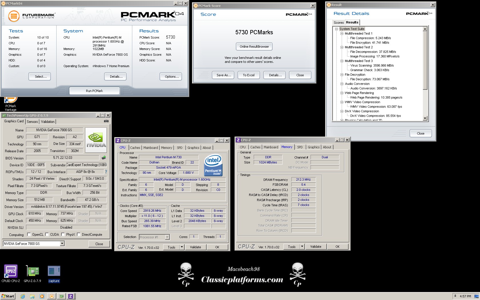Switch to CPU-Z via the purple Z taskbar button

click(x=71, y=296)
